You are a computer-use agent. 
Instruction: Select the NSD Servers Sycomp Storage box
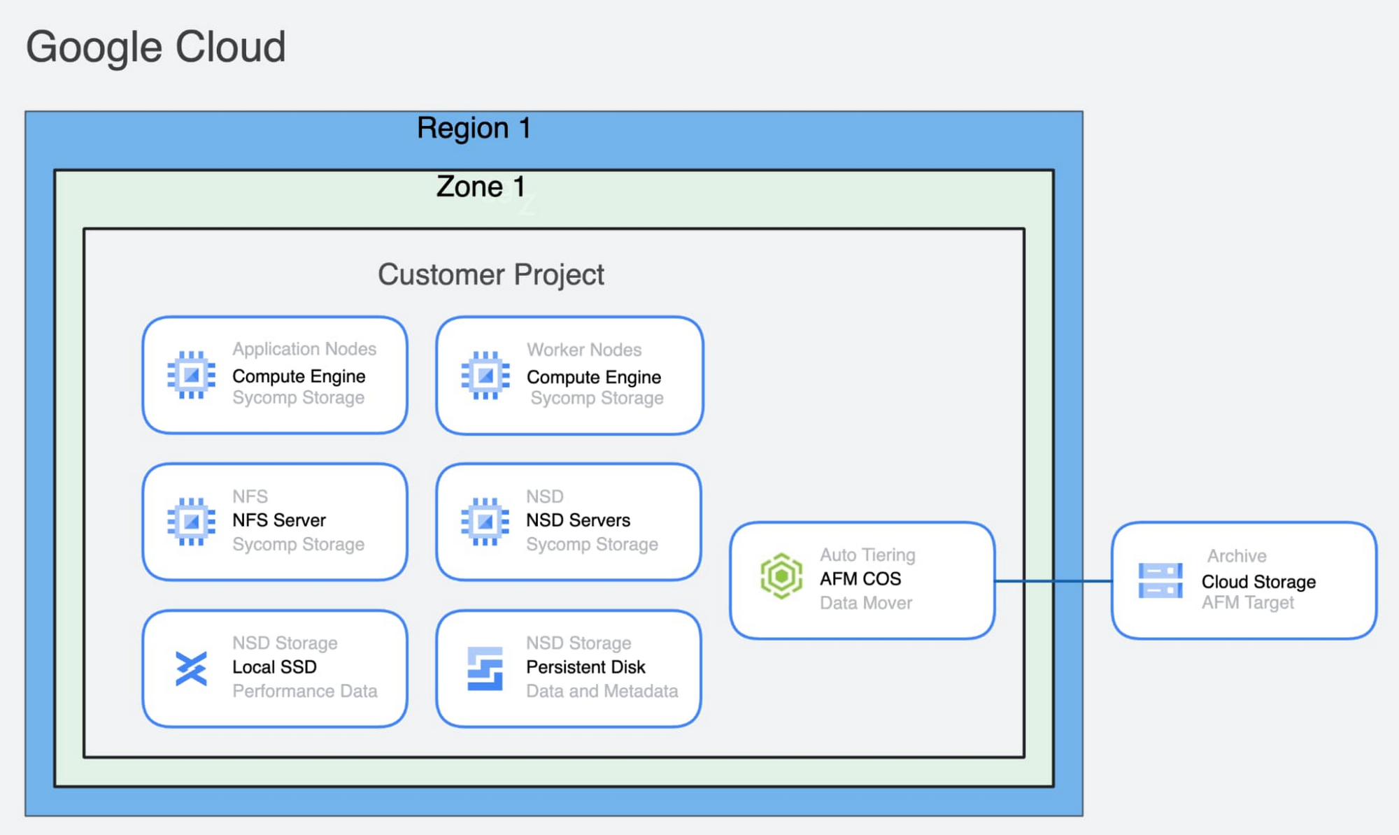coord(569,521)
